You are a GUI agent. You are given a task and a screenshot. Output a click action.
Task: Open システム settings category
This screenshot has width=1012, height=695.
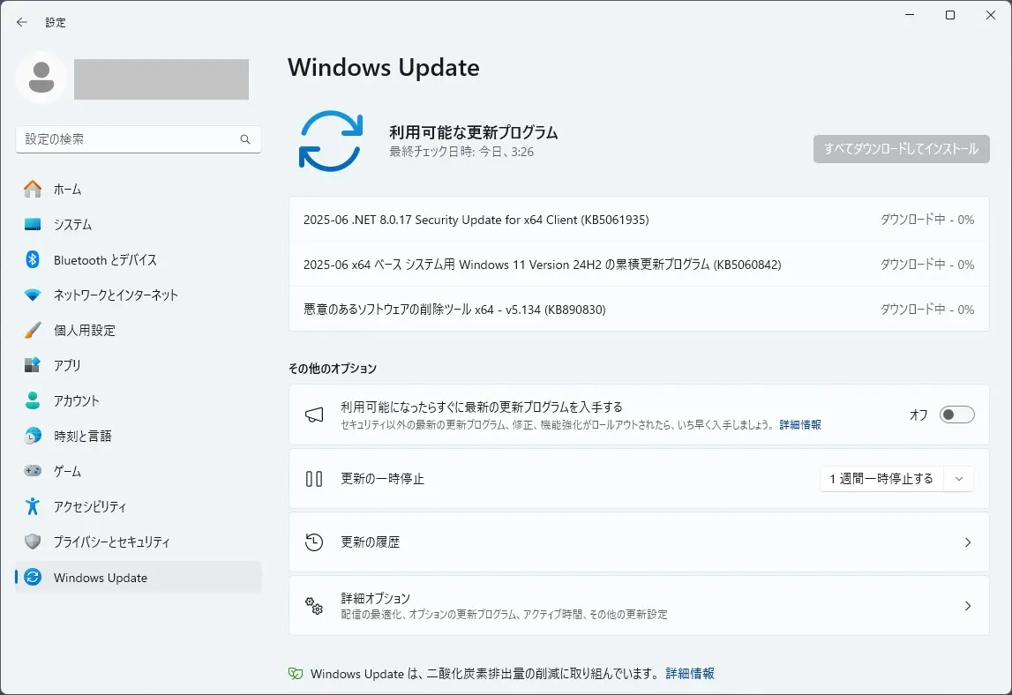(x=139, y=225)
